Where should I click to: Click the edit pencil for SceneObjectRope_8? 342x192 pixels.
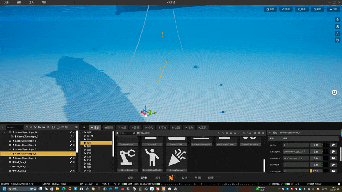pyautogui.click(x=71, y=141)
